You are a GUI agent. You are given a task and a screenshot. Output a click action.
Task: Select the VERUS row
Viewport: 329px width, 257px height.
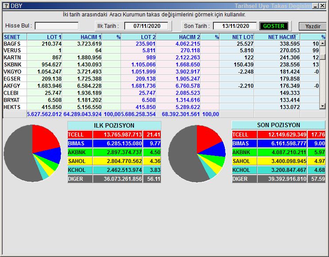tap(161, 51)
